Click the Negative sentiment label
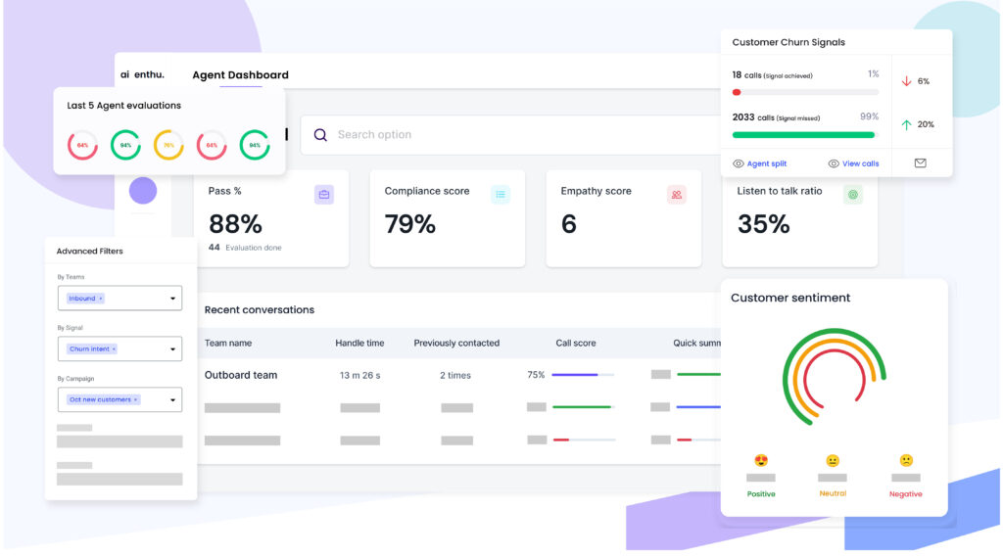The width and height of the screenshot is (1003, 556). [x=906, y=494]
